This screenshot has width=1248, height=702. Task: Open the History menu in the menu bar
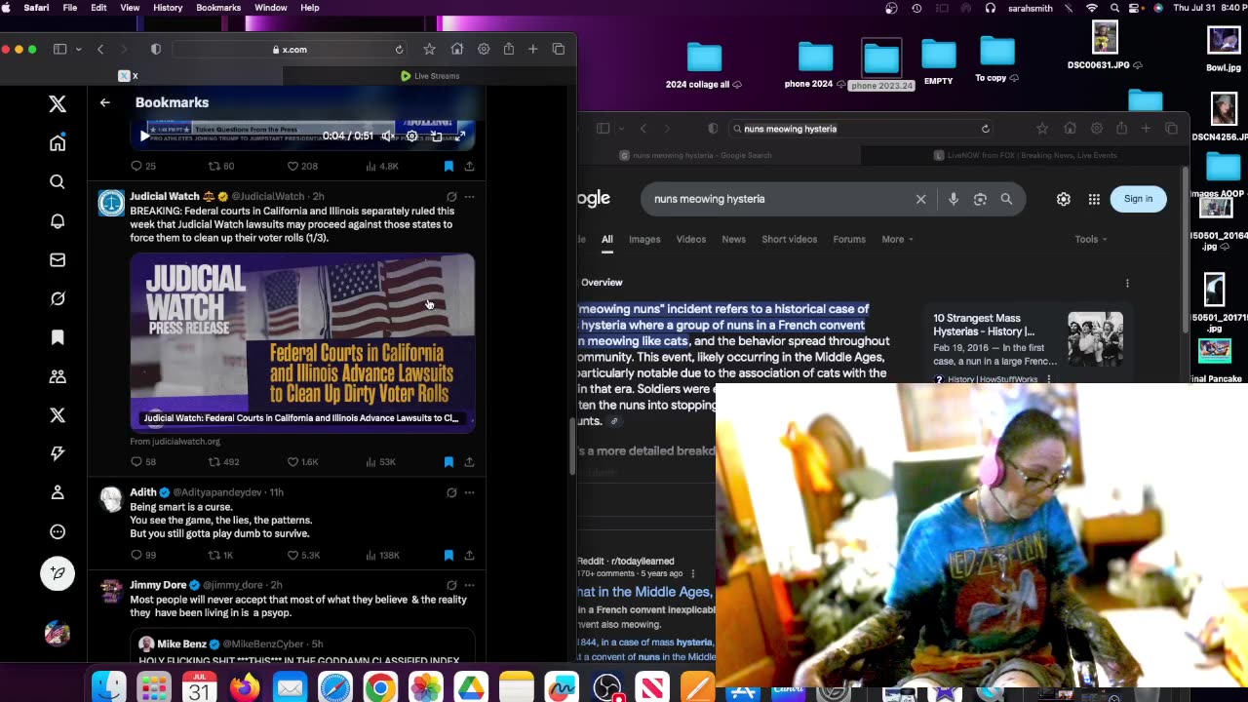[168, 8]
